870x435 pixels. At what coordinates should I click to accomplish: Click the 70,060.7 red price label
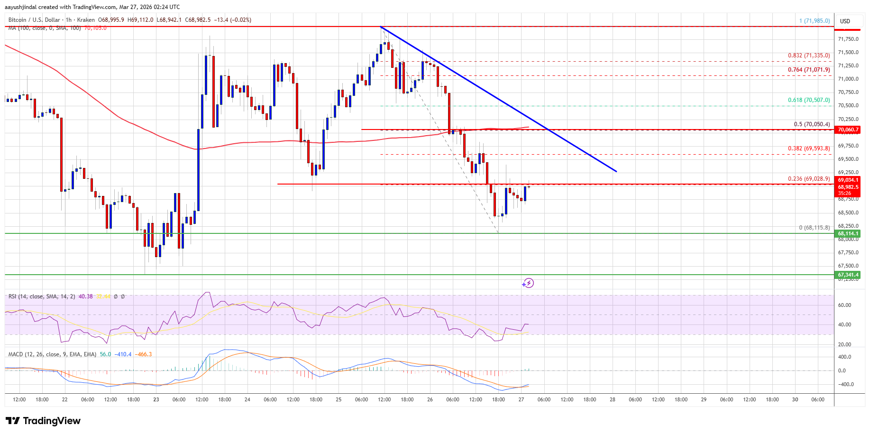pyautogui.click(x=848, y=130)
